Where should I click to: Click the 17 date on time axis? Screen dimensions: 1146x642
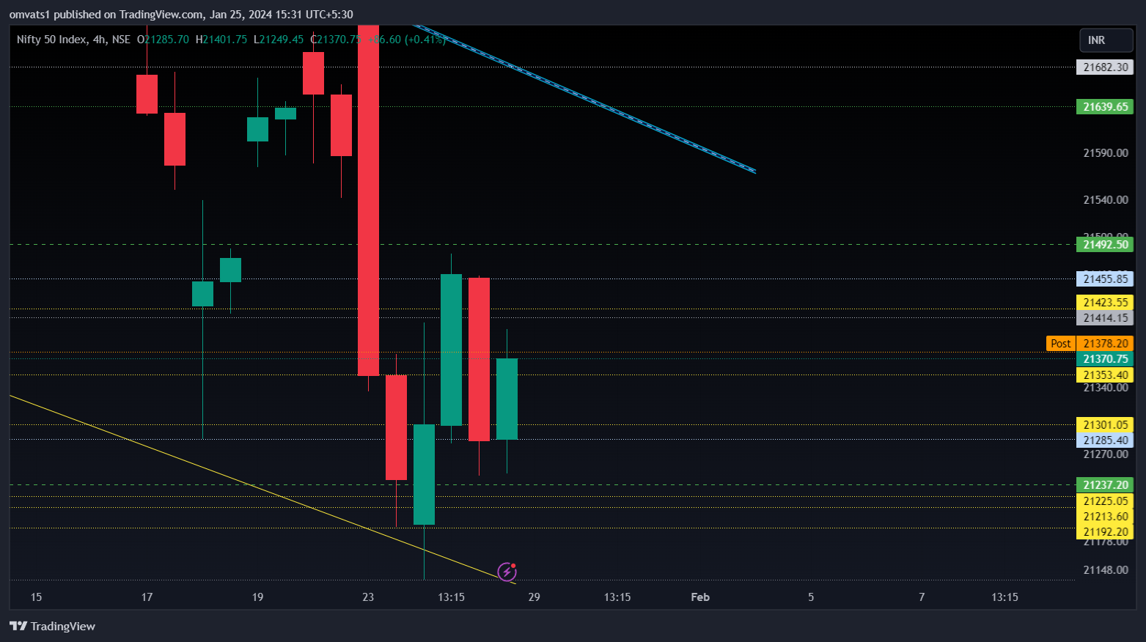tap(147, 597)
